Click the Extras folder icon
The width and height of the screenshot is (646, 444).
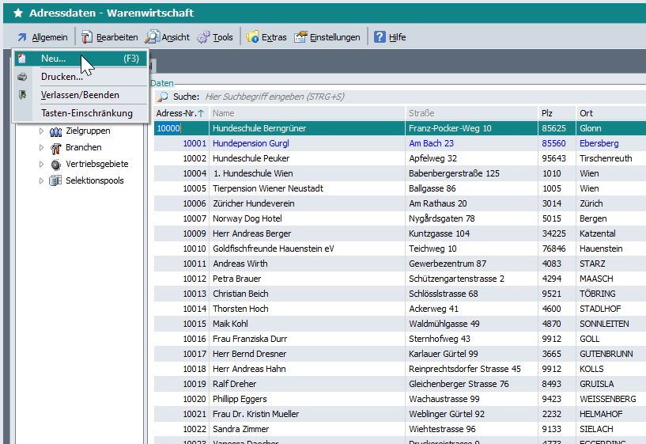click(x=253, y=37)
